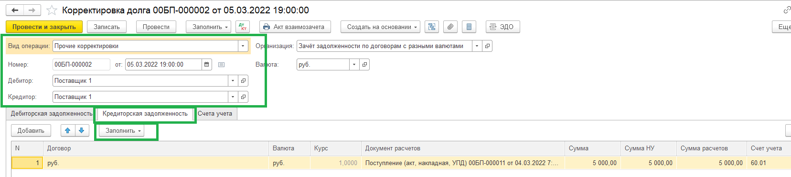The width and height of the screenshot is (791, 177).
Task: Click the Документ расчетов column header
Action: pyautogui.click(x=463, y=148)
